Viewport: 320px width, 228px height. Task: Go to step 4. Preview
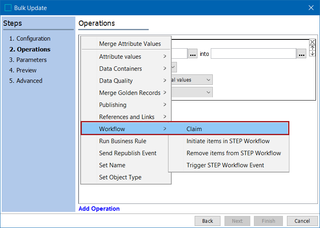23,70
